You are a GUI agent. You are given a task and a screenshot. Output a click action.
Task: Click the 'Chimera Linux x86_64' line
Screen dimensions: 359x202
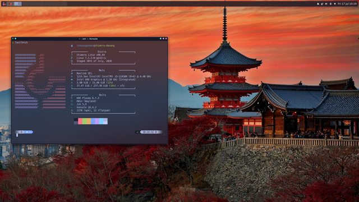(91, 55)
